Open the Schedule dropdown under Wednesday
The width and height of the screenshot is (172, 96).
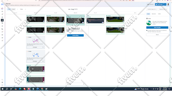point(75,84)
